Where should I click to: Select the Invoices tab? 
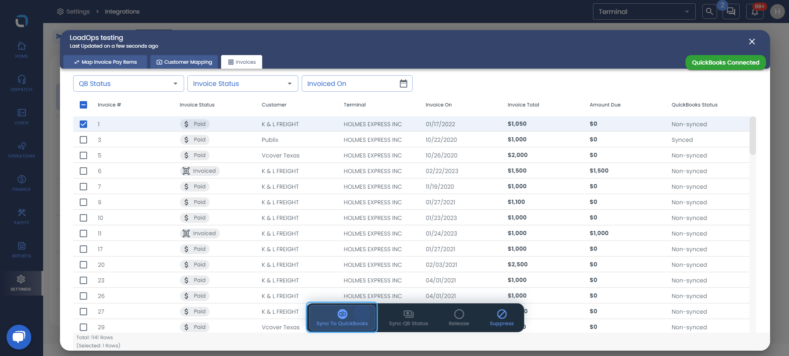(x=242, y=62)
